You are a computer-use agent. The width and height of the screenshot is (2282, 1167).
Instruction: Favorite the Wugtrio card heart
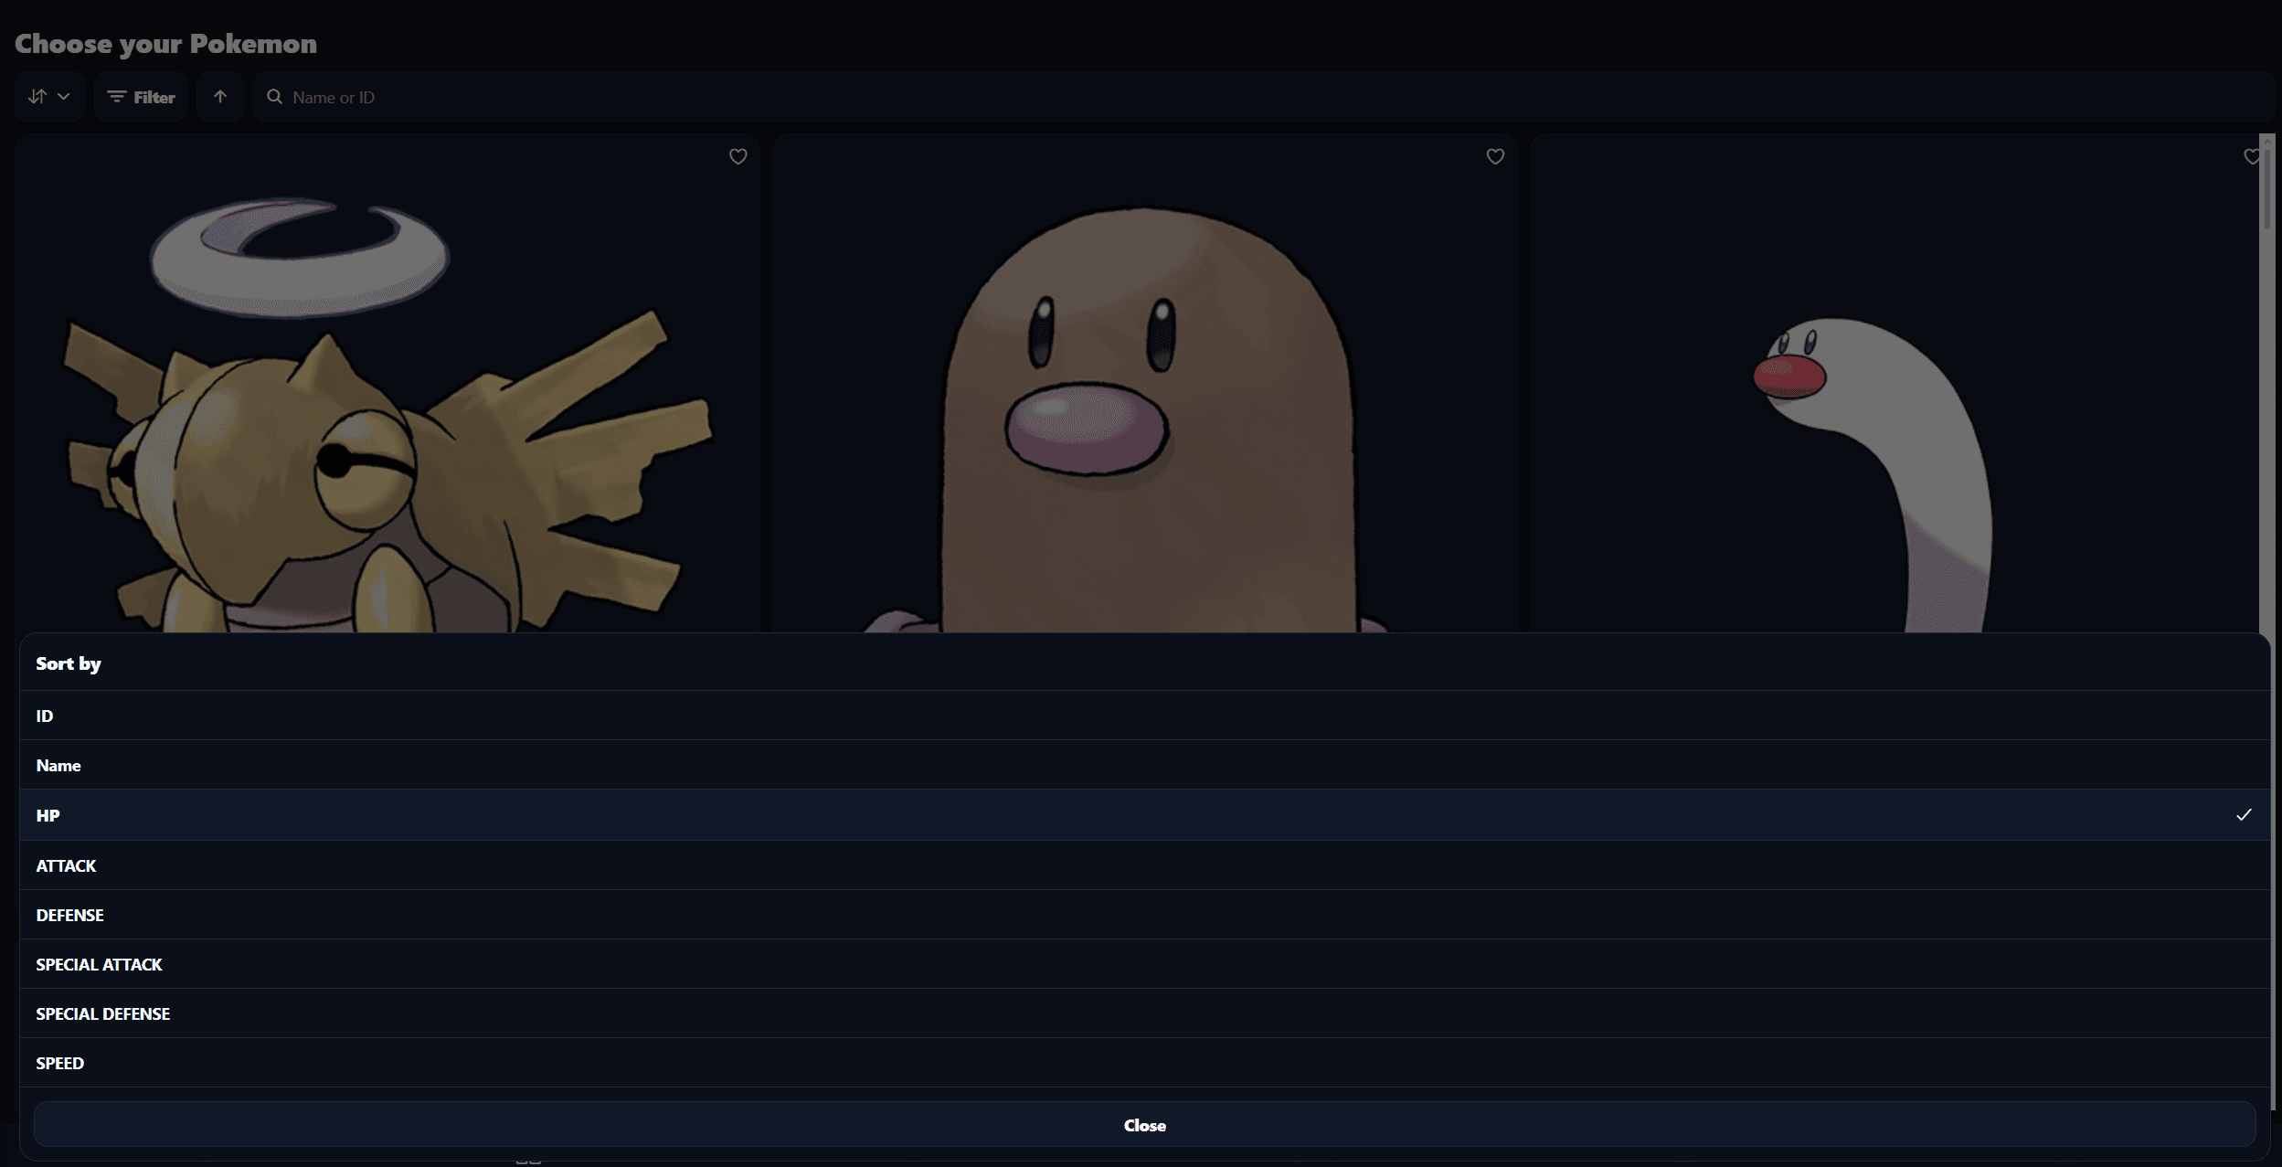coord(2252,156)
